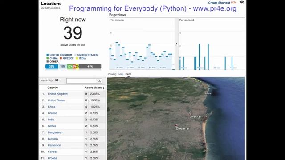
Task: Click the gray 41% Other bar segment
Action: [x=90, y=67]
